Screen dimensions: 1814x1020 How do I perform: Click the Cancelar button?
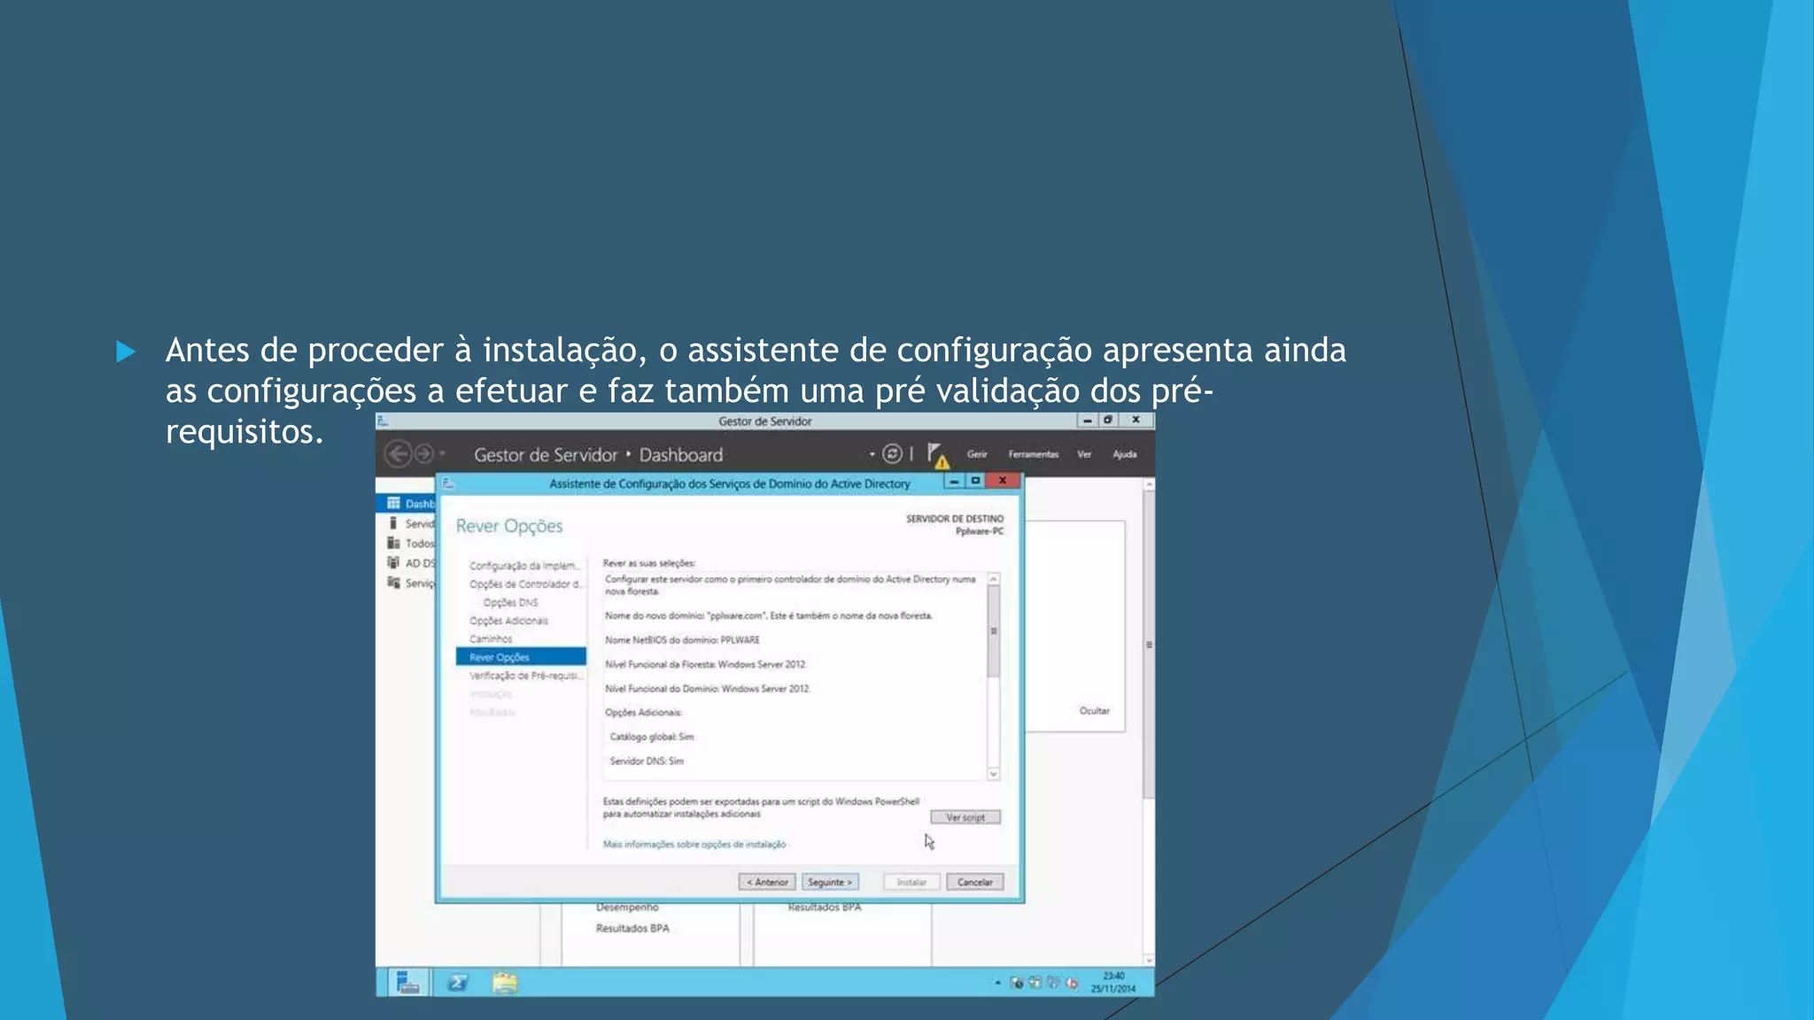[x=974, y=882]
